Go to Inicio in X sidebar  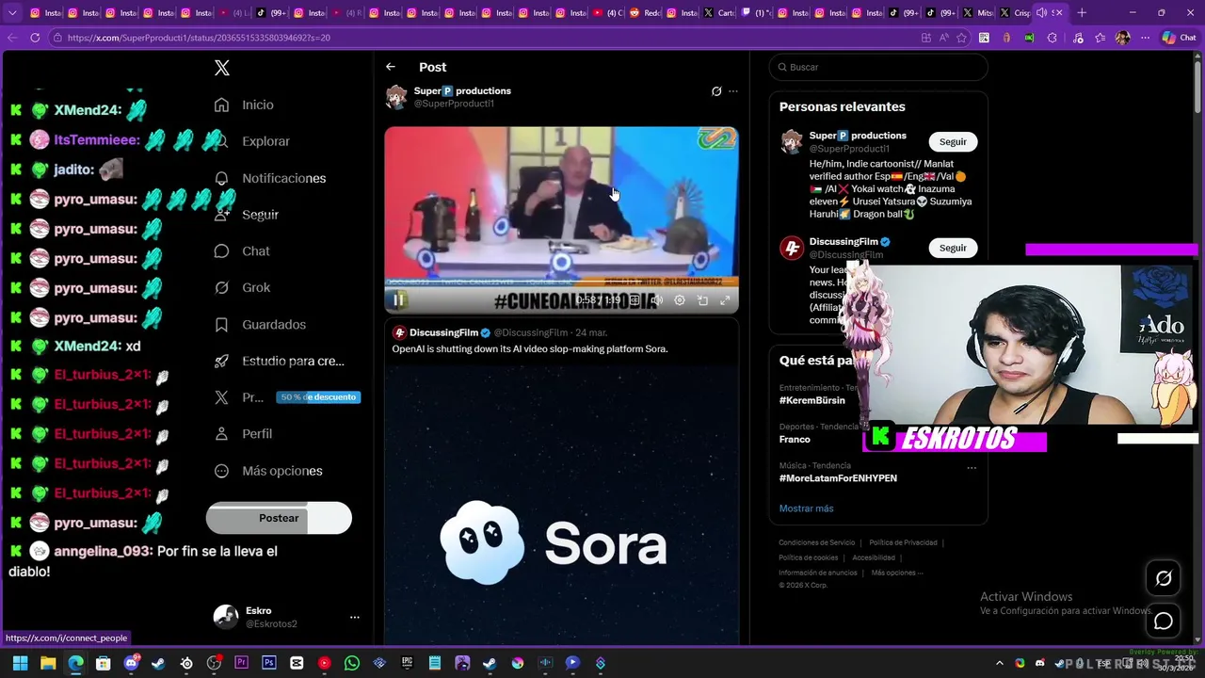pos(244,105)
